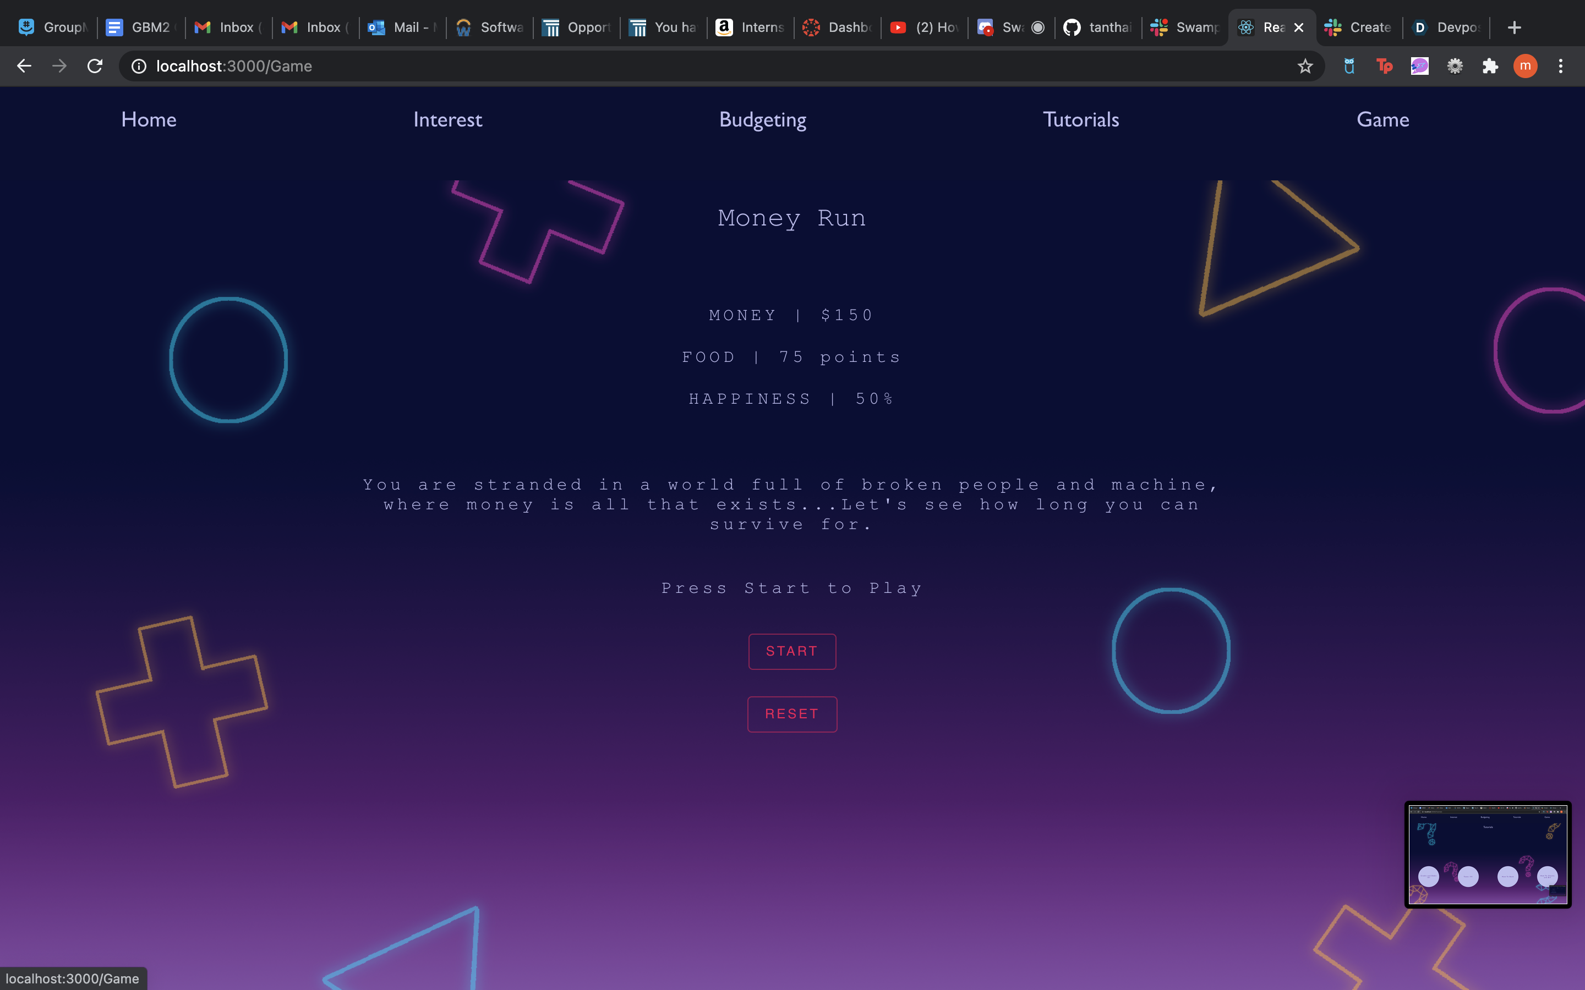The image size is (1585, 990).
Task: Close the active React tab
Action: 1299,28
